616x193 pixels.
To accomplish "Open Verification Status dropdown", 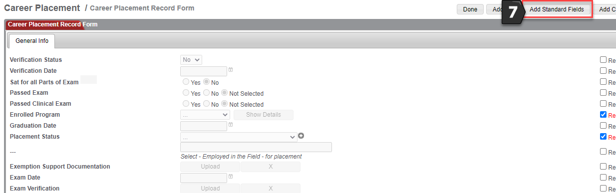I will click(x=191, y=60).
